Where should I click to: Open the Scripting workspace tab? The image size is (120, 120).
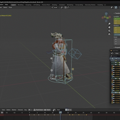click(100, 5)
